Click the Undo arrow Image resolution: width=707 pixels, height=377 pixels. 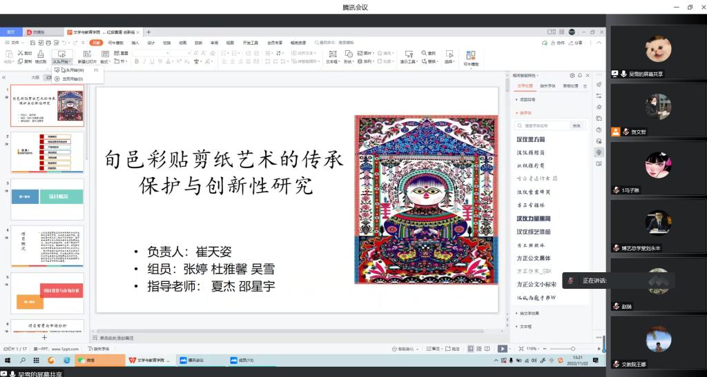[65, 43]
